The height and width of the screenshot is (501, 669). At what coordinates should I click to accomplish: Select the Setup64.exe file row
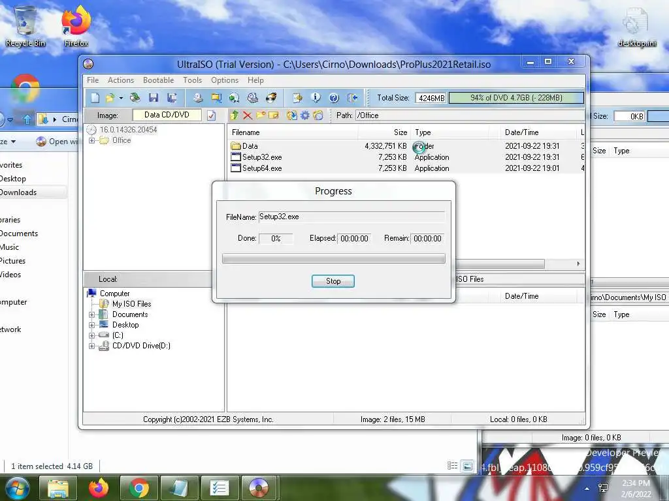point(406,168)
